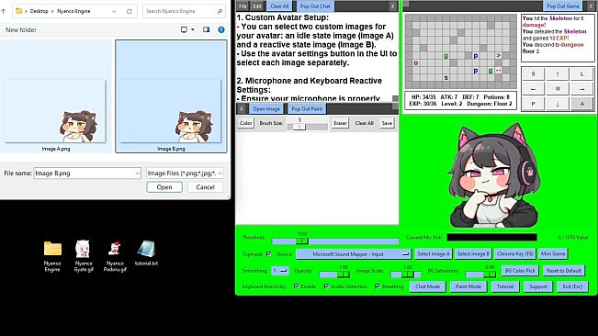Click Pop Out Game
Screen dimensions: 598x336
(x=563, y=6)
